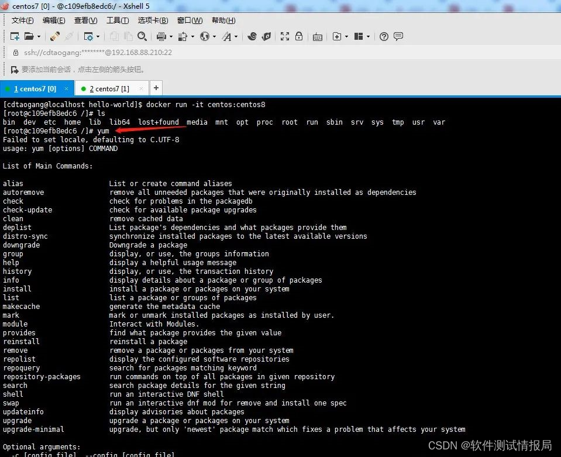Screen dimensions: 561x457
Task: Click the Open Session folder icon
Action: click(29, 36)
